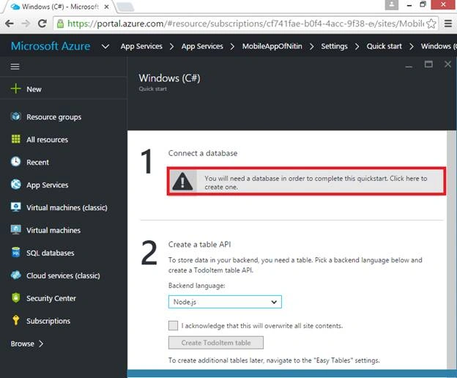Open Chrome hamburger menu

[x=448, y=23]
